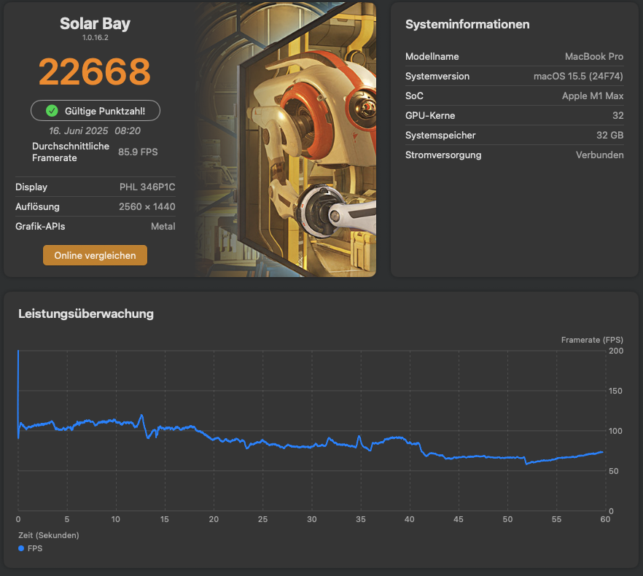This screenshot has height=576, width=643.
Task: Click the Grafik-APIs value Metal
Action: coord(163,227)
